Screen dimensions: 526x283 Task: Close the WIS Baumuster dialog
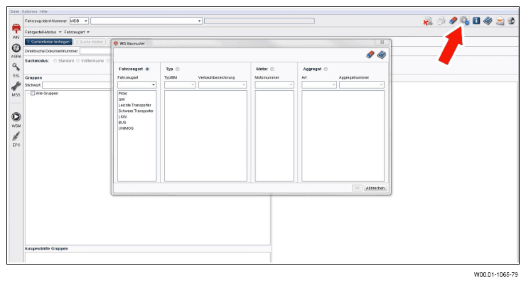point(382,43)
